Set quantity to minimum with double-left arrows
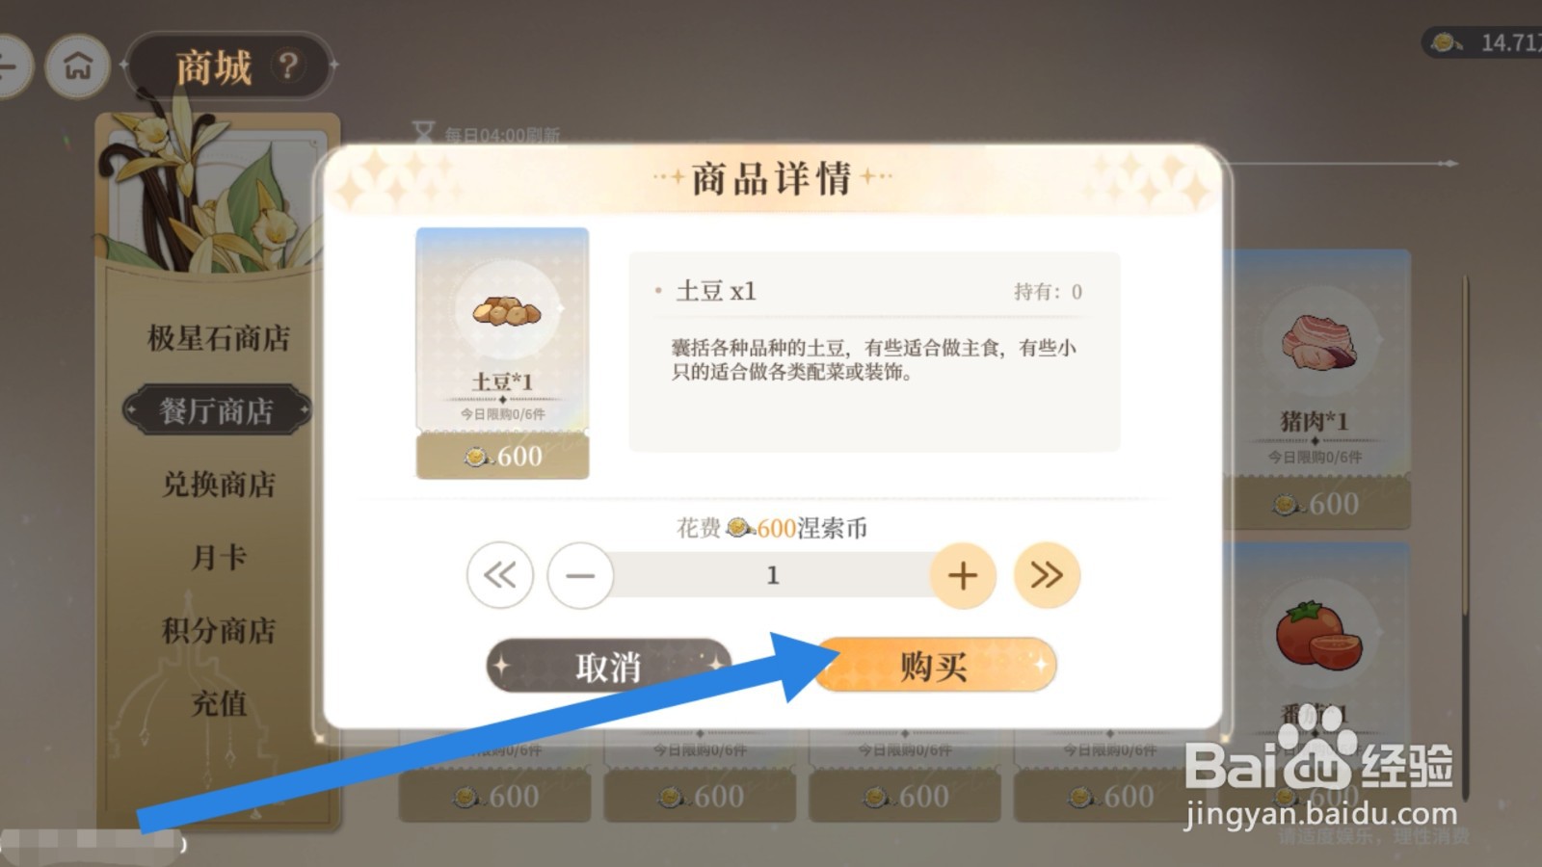Screen dimensions: 1542x867 pyautogui.click(x=499, y=575)
